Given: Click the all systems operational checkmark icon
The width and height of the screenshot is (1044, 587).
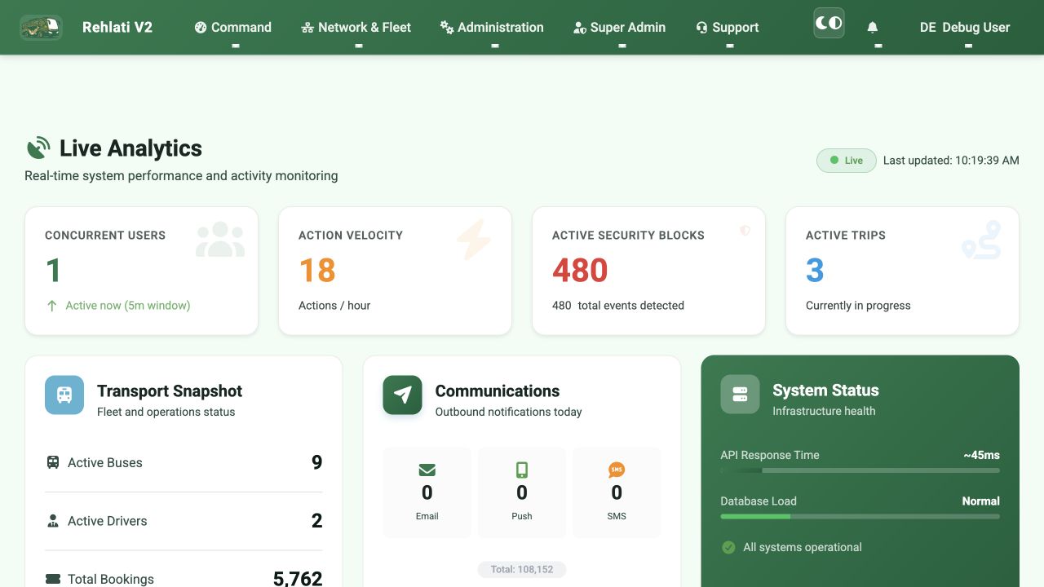Looking at the screenshot, I should pos(728,548).
